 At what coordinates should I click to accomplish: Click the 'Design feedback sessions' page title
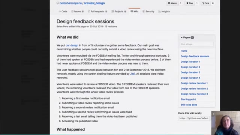coord(85,21)
